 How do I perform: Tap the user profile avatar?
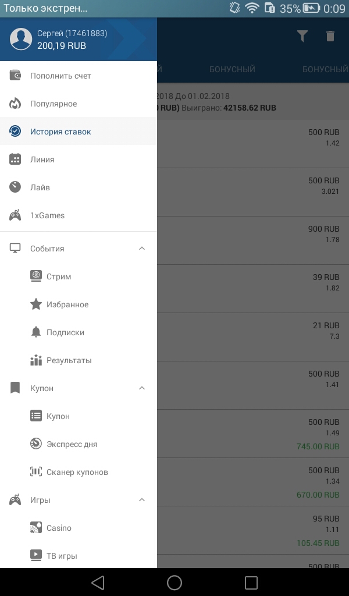coord(21,39)
